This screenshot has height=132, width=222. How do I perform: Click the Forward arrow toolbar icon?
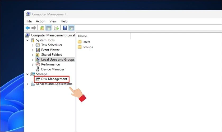[x=34, y=28]
